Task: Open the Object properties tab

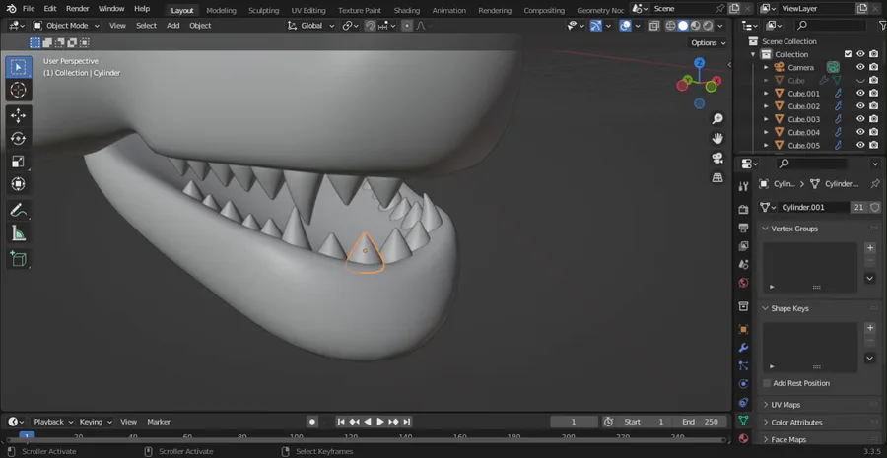Action: point(744,329)
